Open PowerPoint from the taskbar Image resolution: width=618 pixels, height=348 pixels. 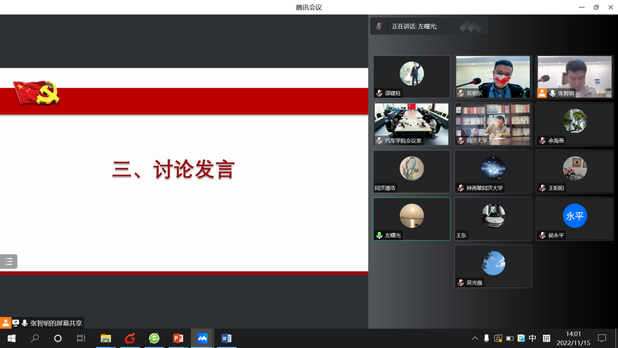pyautogui.click(x=178, y=338)
